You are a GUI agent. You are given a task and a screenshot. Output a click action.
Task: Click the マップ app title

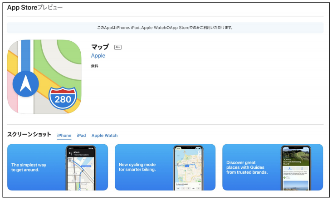point(101,47)
